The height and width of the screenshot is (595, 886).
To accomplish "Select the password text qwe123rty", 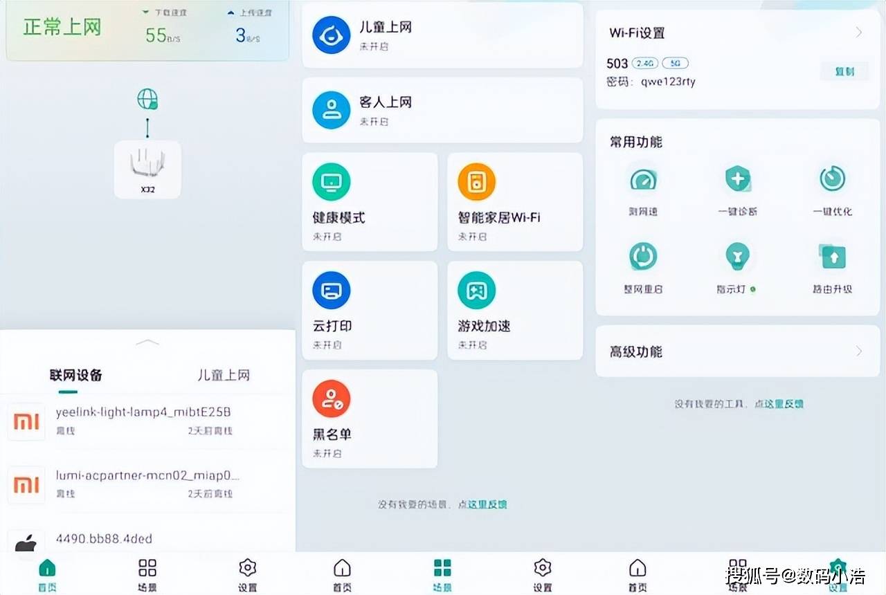I will [668, 82].
